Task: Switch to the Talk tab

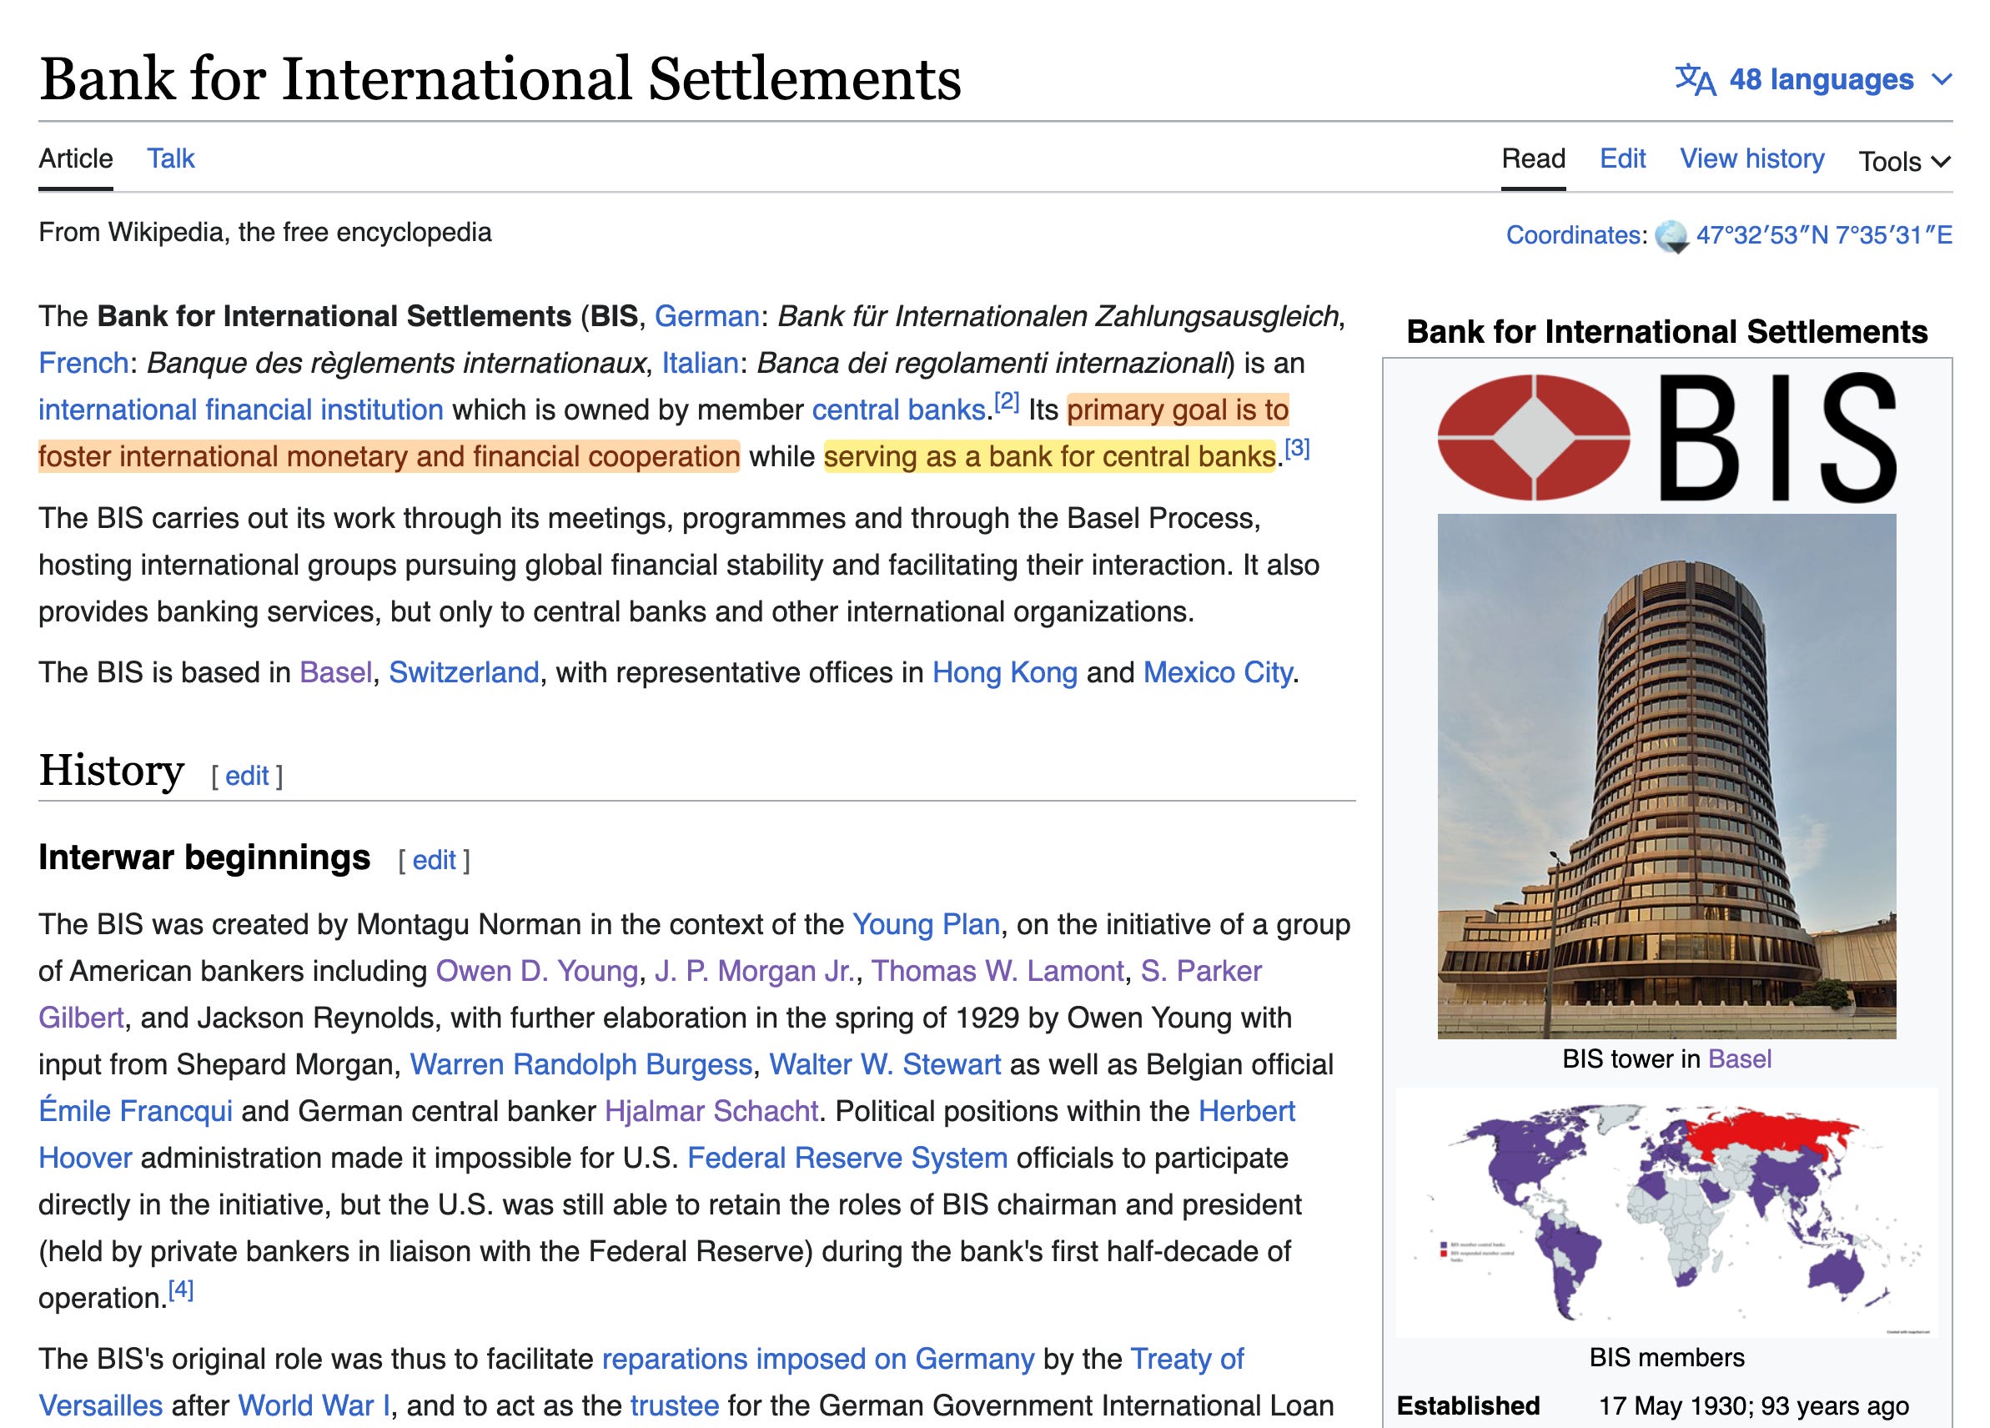Action: coord(170,158)
